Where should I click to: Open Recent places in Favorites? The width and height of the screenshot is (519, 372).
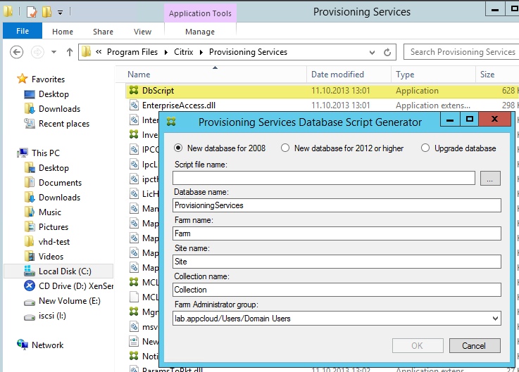(x=64, y=124)
